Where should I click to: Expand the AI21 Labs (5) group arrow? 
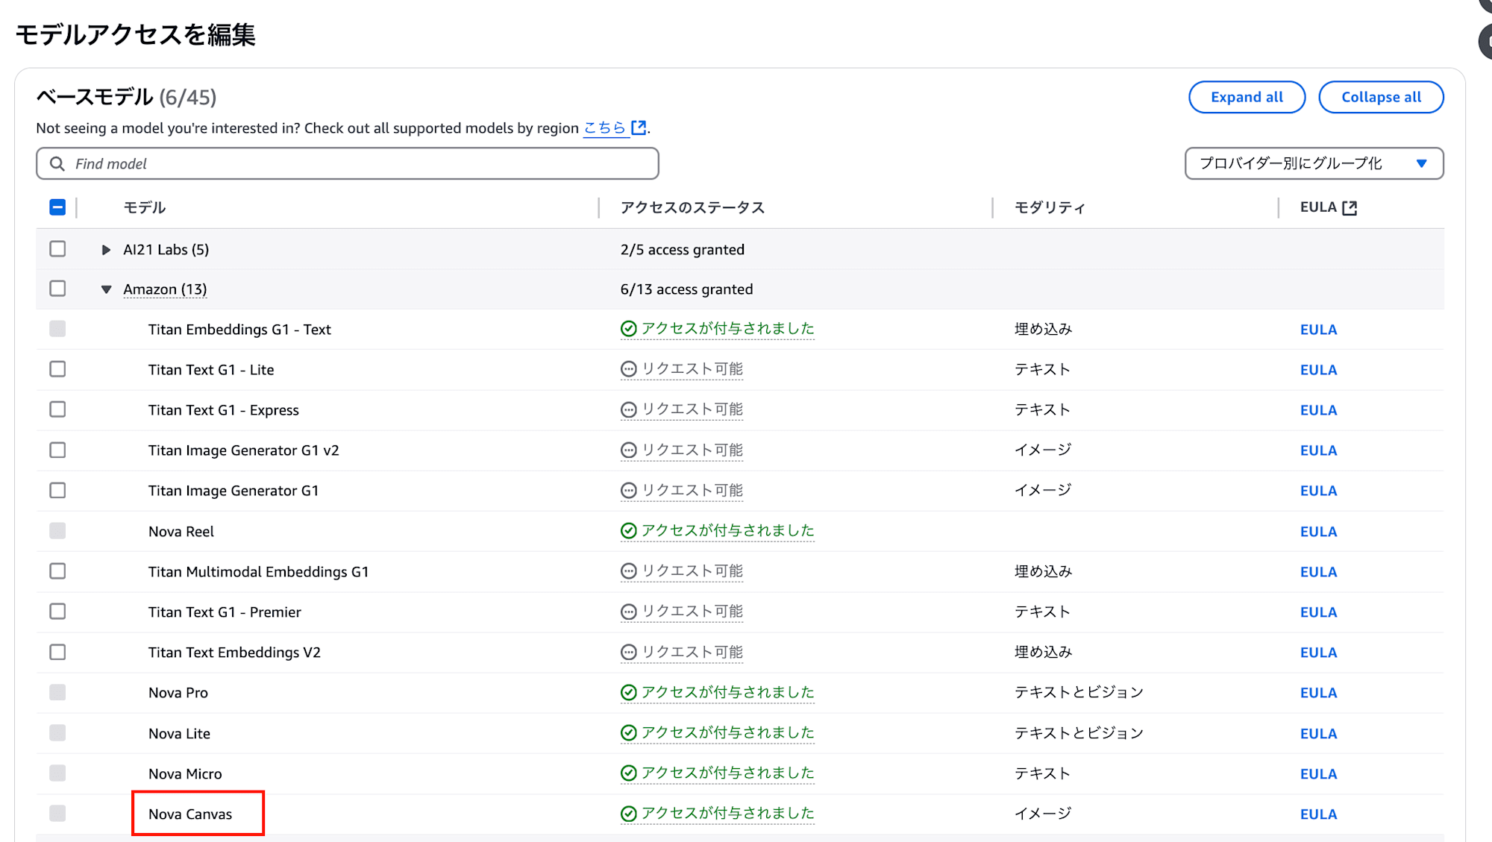[106, 250]
